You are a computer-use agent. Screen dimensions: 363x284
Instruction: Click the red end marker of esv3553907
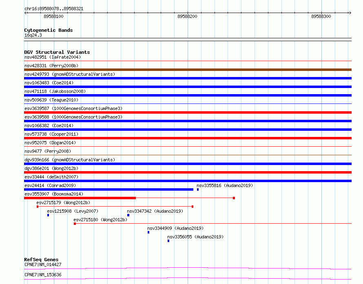point(234,198)
